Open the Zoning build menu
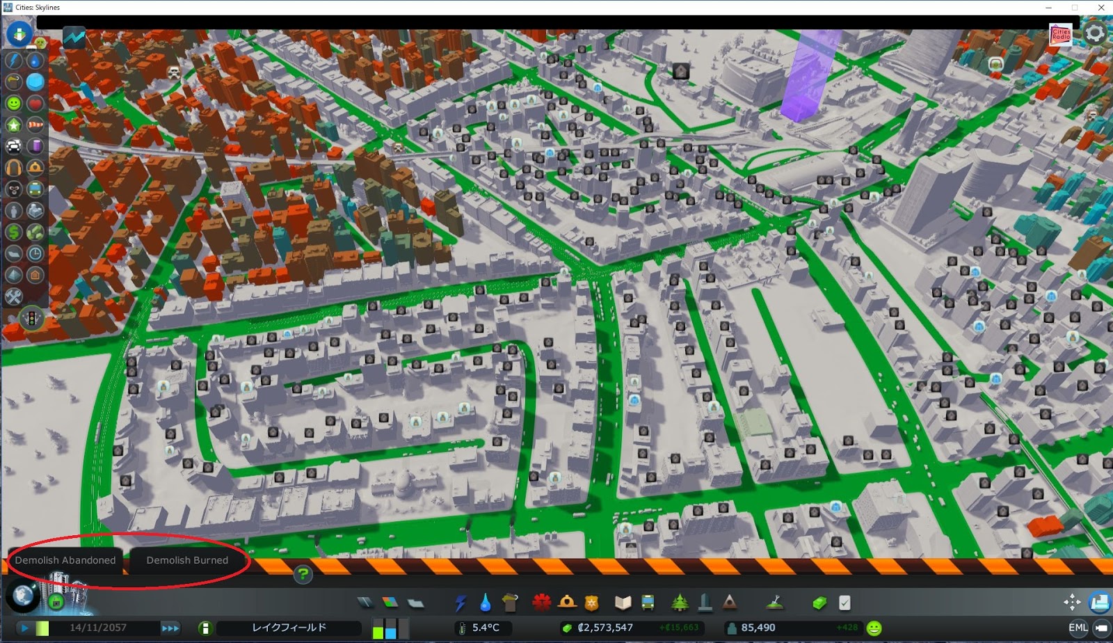 click(x=390, y=603)
